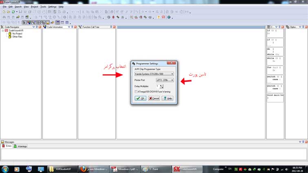Pin the Function Call Tree panel
The image size is (308, 173).
111,27
